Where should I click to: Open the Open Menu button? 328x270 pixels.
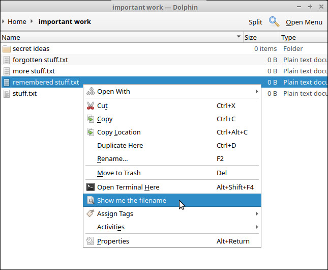click(x=304, y=22)
